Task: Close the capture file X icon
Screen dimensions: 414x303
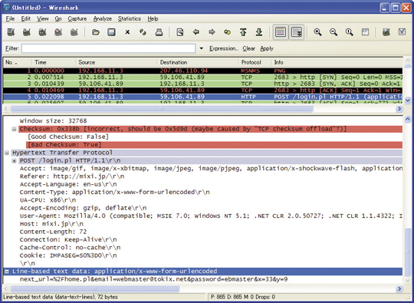Action: (127, 32)
